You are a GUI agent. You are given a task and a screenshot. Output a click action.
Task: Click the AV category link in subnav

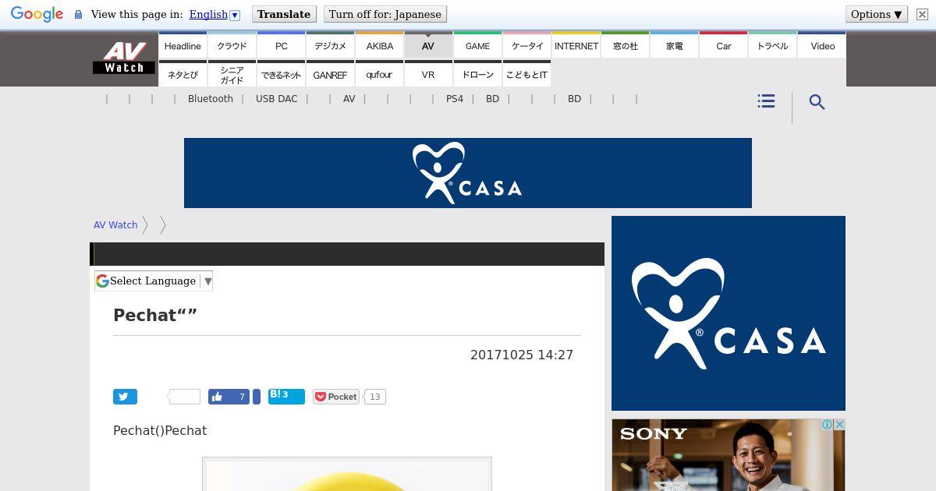pos(349,99)
